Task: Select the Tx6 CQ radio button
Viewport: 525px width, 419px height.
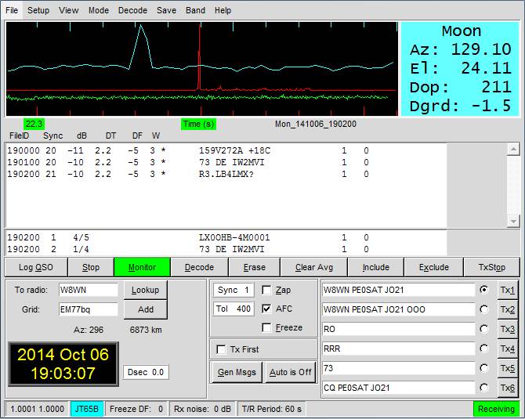Action: 483,388
